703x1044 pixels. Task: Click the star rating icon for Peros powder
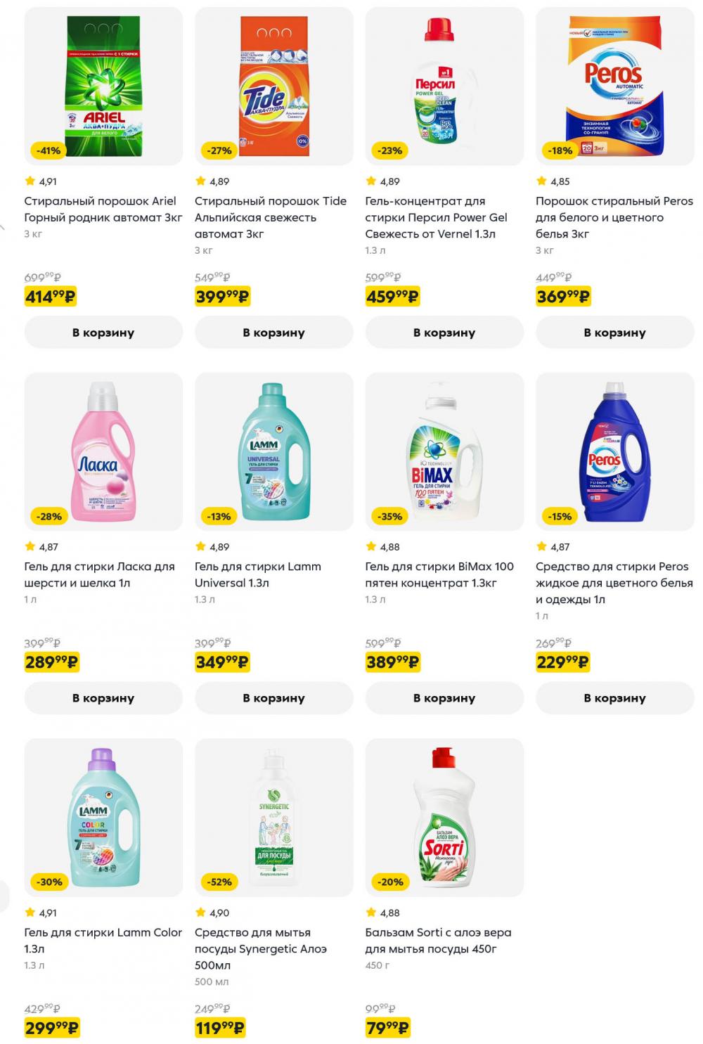[x=541, y=180]
